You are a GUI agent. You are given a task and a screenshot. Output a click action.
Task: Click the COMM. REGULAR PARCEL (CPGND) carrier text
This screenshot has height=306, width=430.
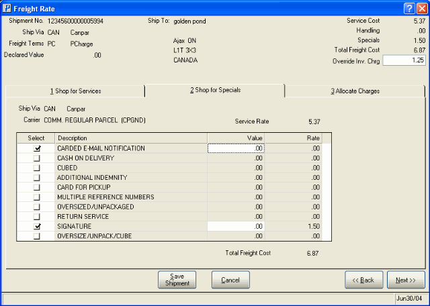95,120
